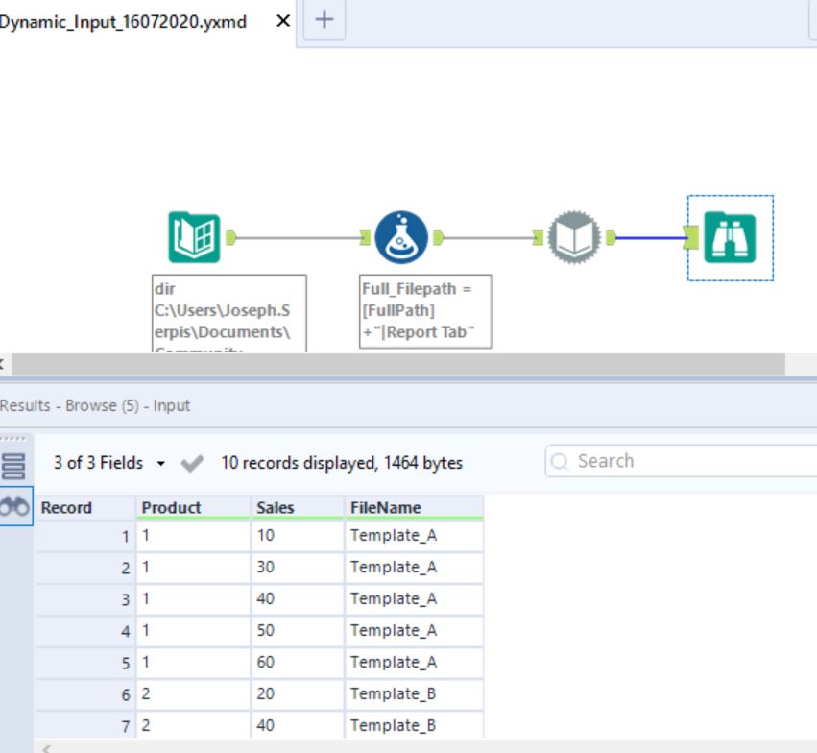Select the Formula annotation 'Full_Filepath' box
The image size is (817, 753).
pyautogui.click(x=425, y=312)
